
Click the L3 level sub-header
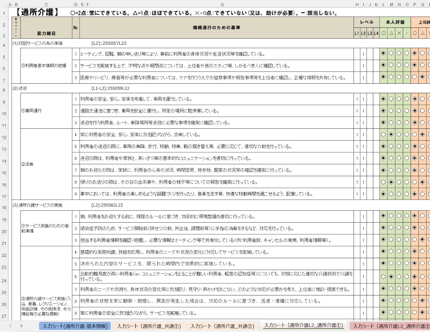(x=370, y=33)
